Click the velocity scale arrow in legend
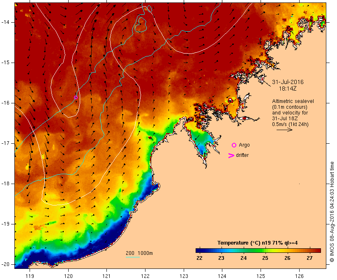337x280 pixels. coord(284,130)
